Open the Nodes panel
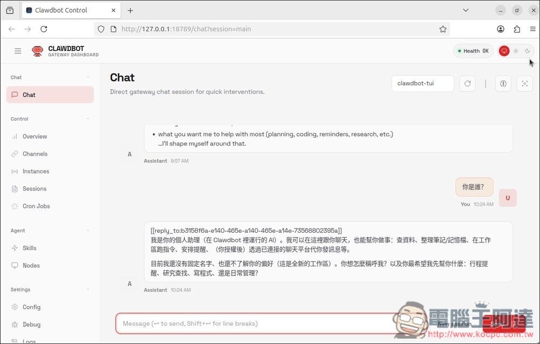 [31, 265]
